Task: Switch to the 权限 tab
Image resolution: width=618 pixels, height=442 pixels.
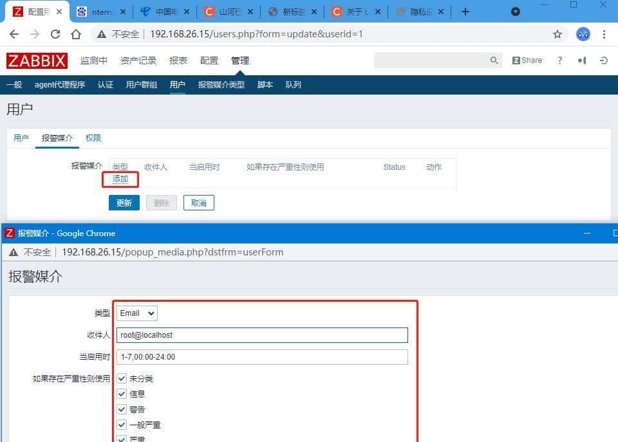Action: click(93, 138)
